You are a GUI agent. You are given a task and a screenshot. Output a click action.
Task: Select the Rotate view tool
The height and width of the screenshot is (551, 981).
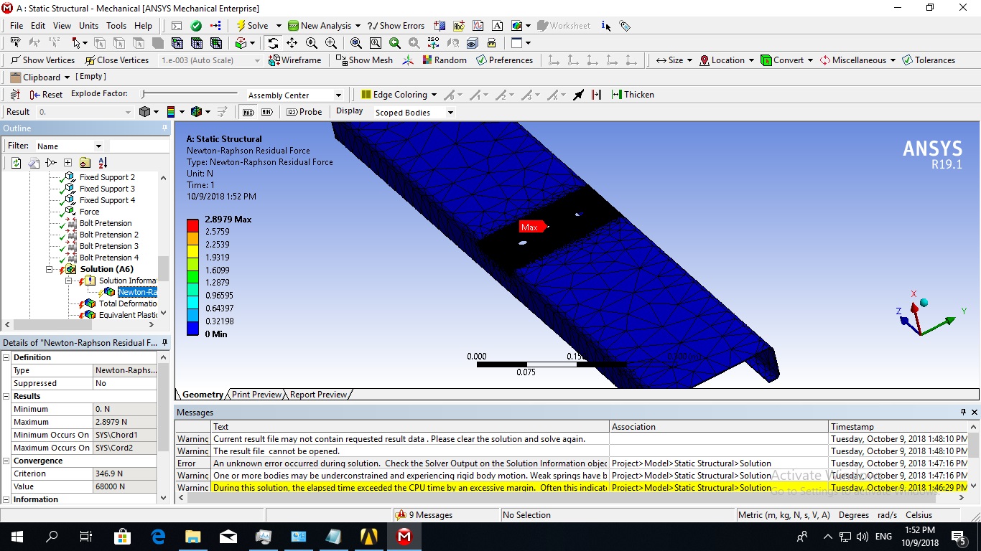(x=273, y=43)
